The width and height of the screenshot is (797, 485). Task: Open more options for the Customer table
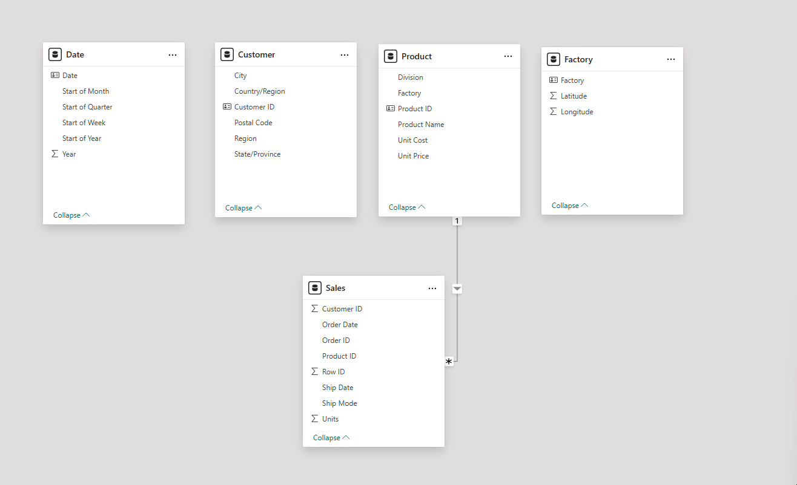[345, 55]
